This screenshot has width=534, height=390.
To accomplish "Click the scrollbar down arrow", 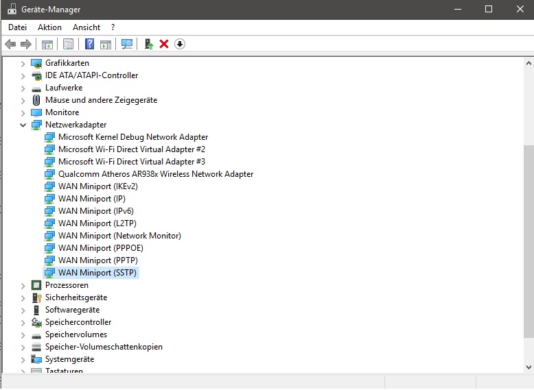I will pyautogui.click(x=529, y=367).
